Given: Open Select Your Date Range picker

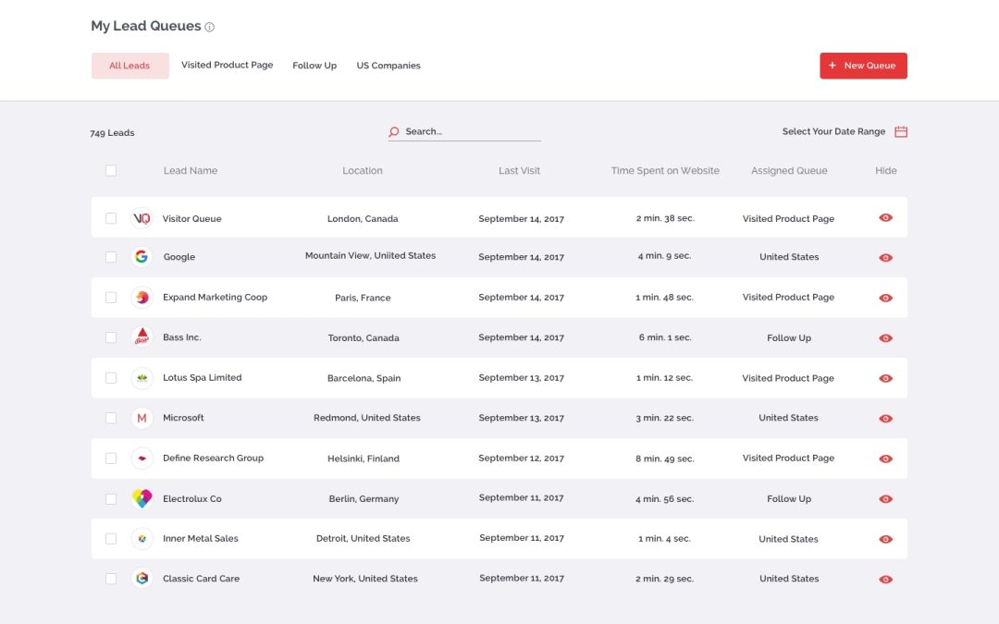Looking at the screenshot, I should (x=833, y=132).
